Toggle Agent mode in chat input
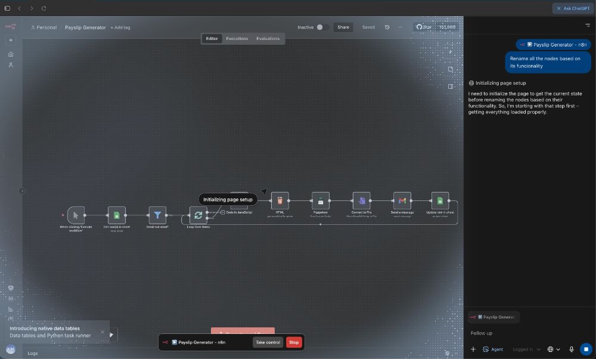596x359 pixels. [x=493, y=349]
